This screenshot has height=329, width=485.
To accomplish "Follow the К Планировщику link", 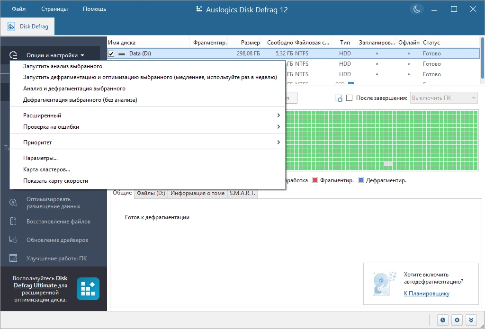I will (427, 293).
